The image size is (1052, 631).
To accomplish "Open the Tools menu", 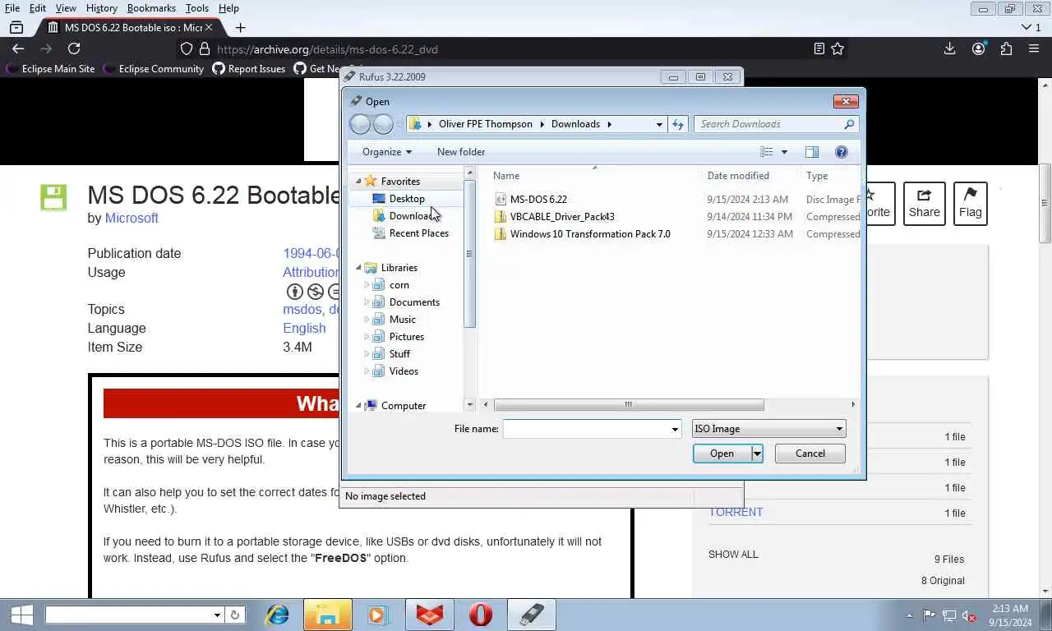I will coord(196,8).
